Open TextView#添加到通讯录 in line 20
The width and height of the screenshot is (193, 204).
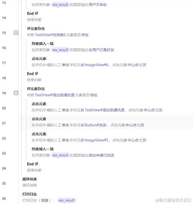(x=105, y=110)
